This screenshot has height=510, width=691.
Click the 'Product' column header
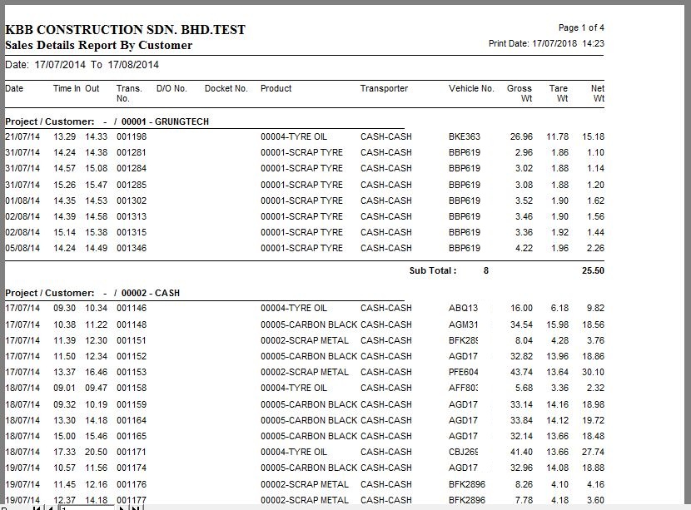click(x=276, y=88)
